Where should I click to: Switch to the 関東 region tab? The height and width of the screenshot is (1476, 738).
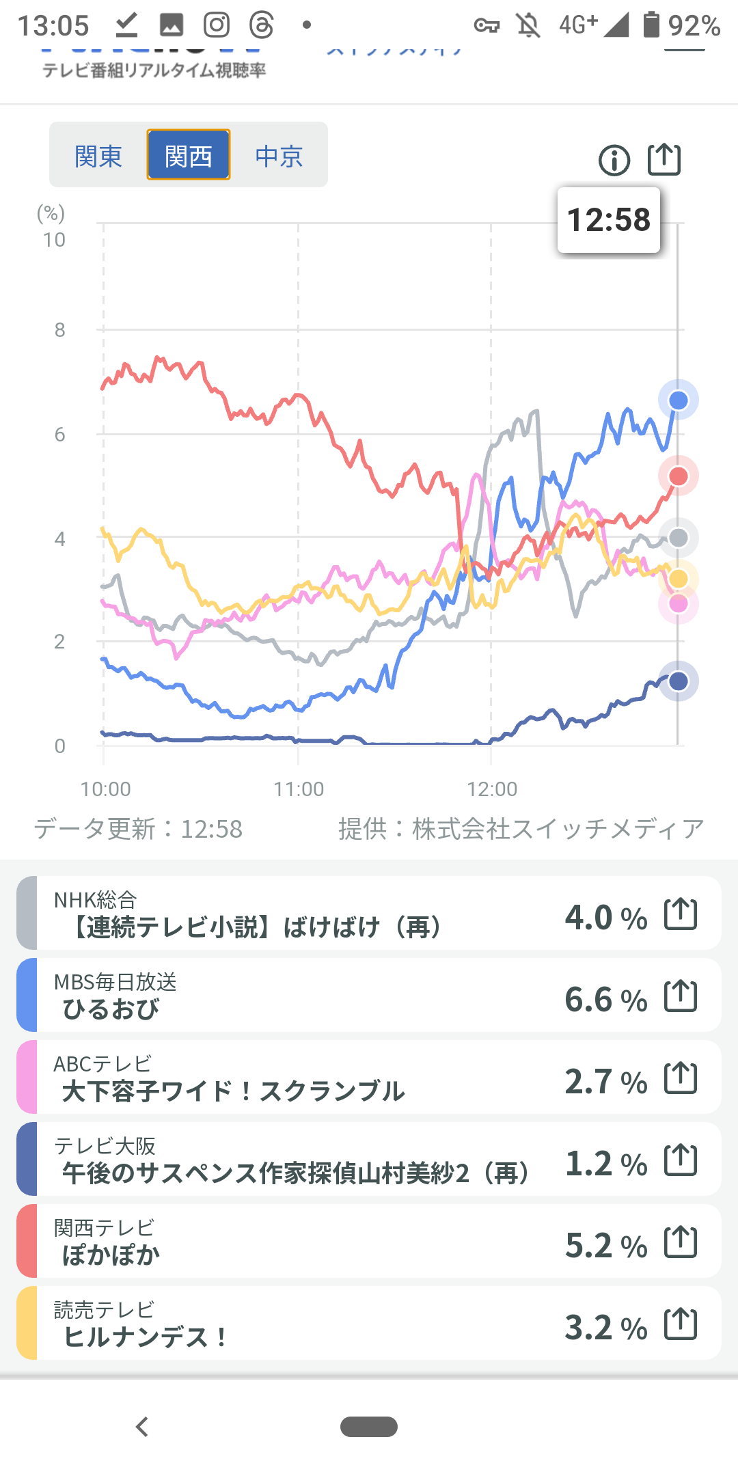(98, 156)
